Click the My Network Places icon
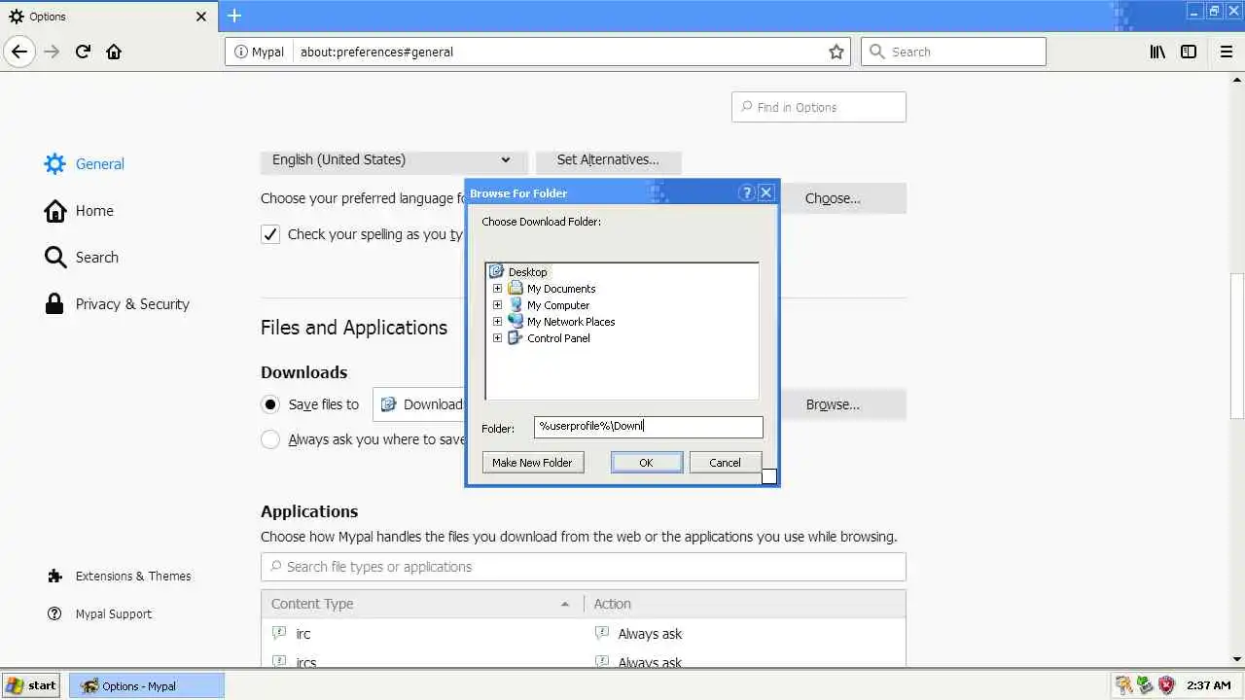 point(516,321)
